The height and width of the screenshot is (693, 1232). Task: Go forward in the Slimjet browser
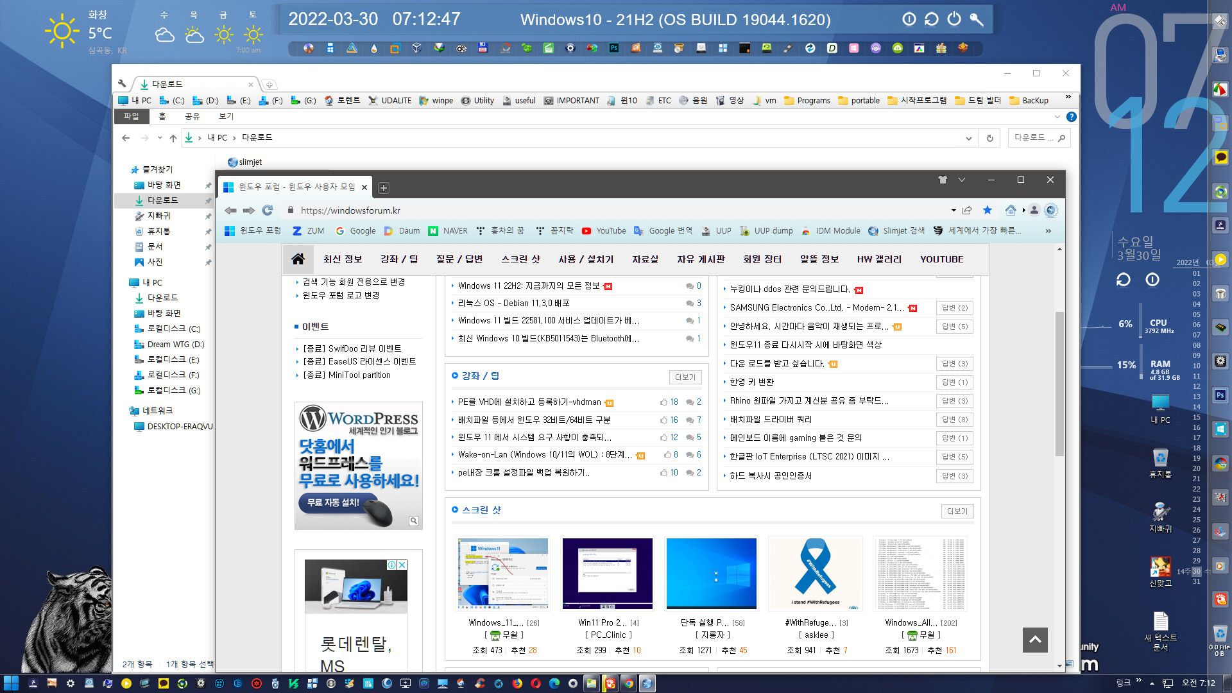tap(249, 210)
